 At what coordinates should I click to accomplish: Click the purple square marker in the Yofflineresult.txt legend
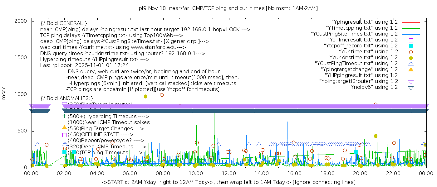click(x=411, y=40)
